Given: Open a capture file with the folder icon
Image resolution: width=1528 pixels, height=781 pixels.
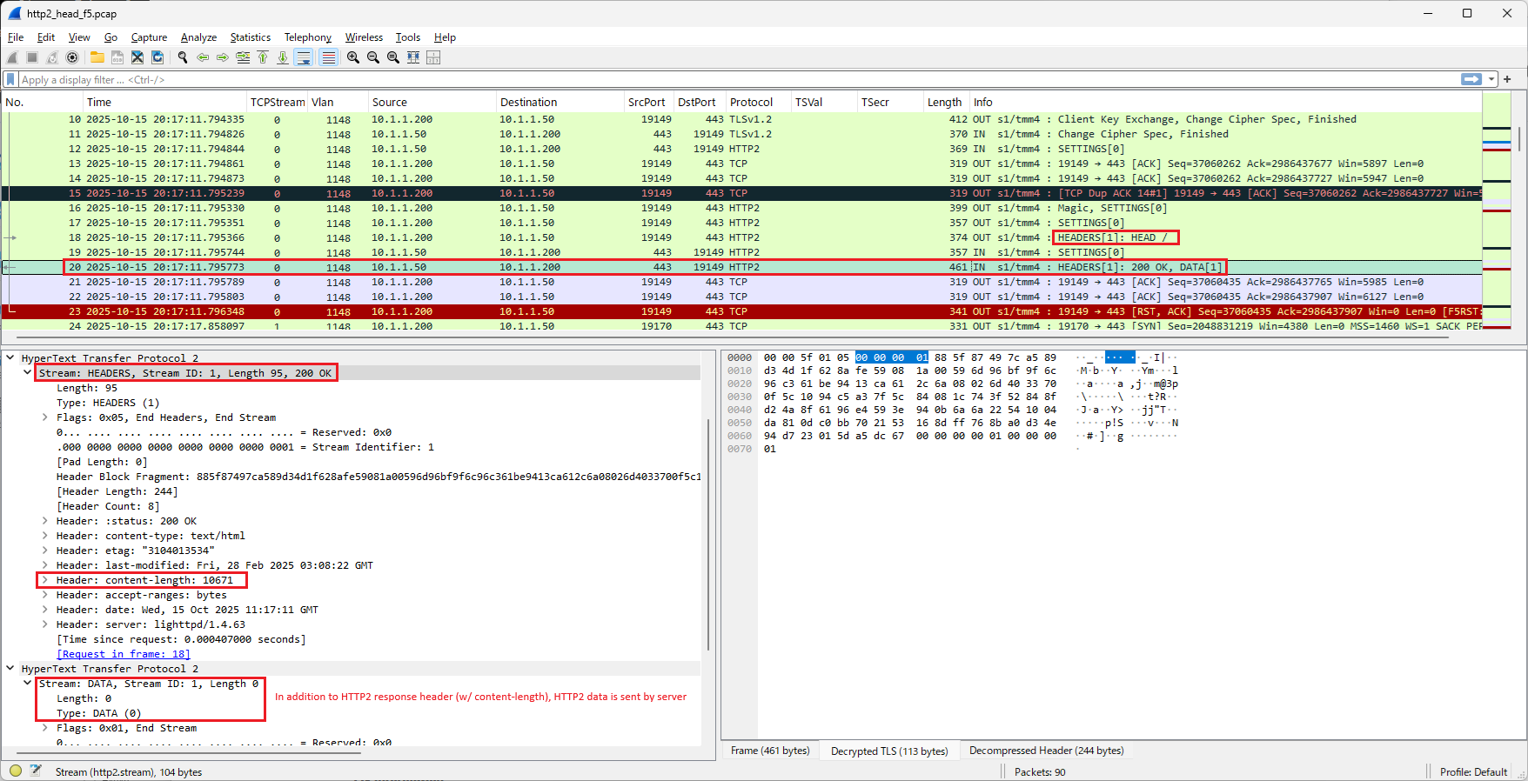Looking at the screenshot, I should pyautogui.click(x=97, y=57).
